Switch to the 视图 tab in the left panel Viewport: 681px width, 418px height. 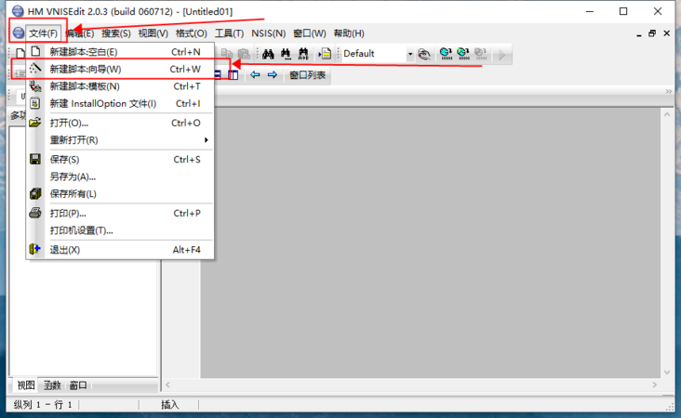click(x=26, y=385)
